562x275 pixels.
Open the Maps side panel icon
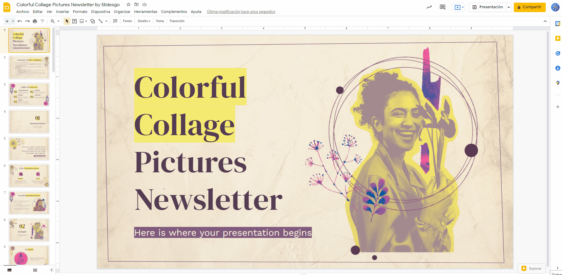pos(558,83)
